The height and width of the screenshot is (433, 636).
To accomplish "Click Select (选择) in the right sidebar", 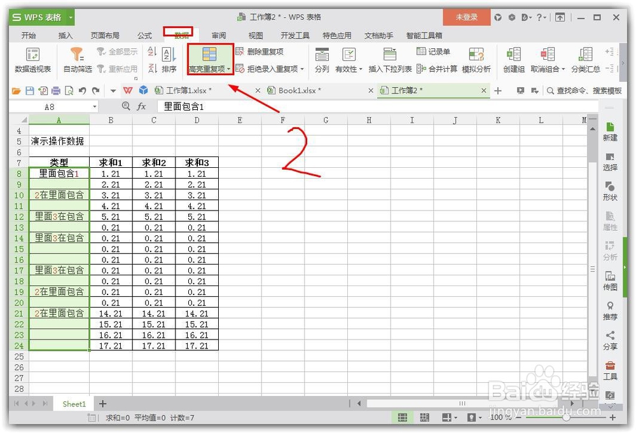I will click(610, 162).
